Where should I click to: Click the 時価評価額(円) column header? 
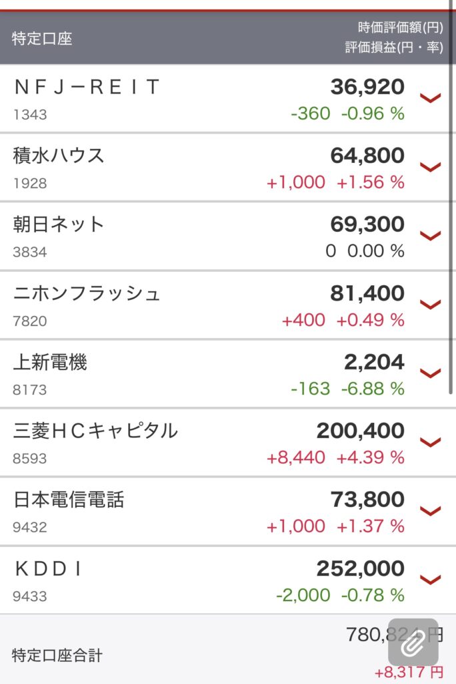[x=400, y=27]
